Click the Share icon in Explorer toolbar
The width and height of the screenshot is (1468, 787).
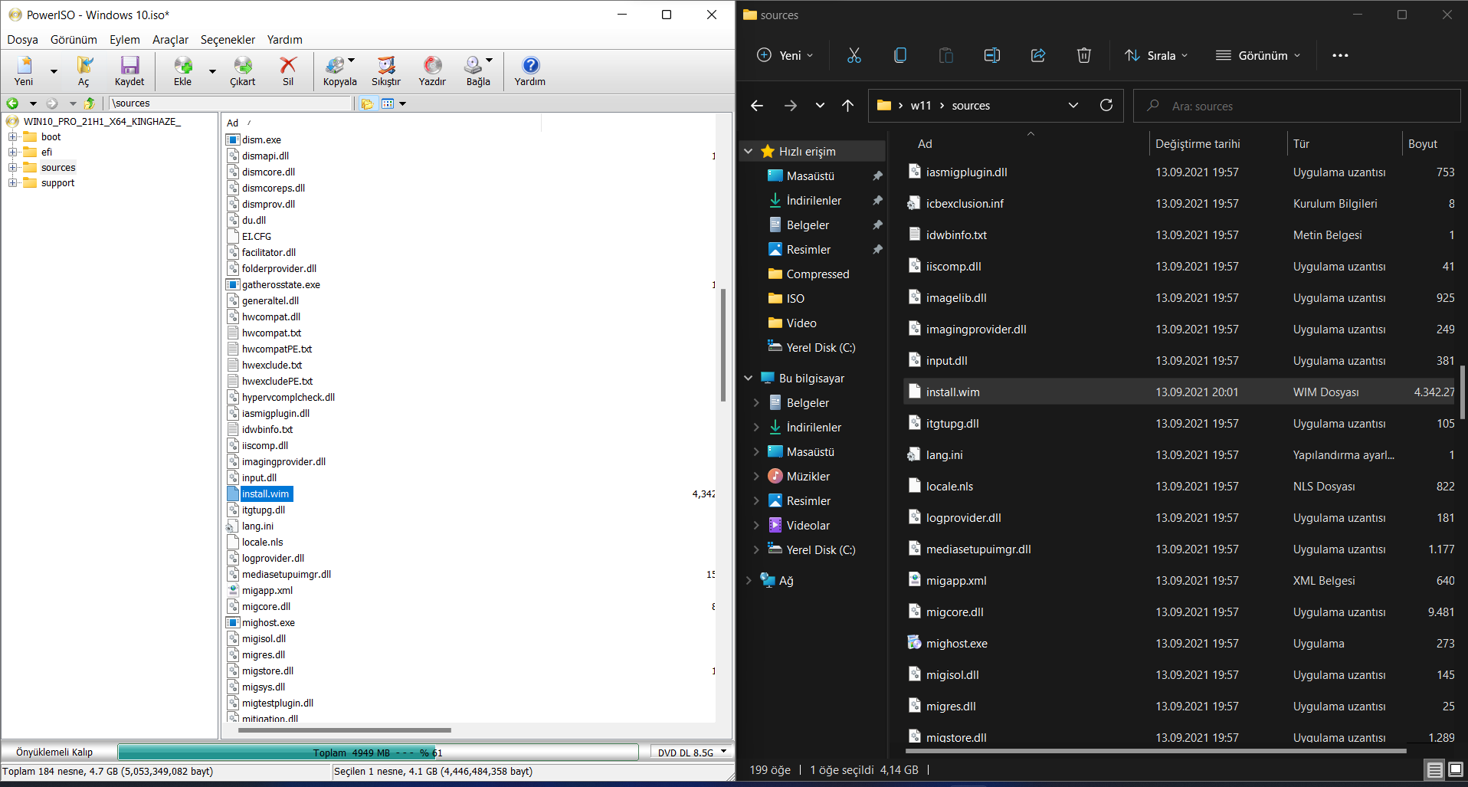(1038, 55)
